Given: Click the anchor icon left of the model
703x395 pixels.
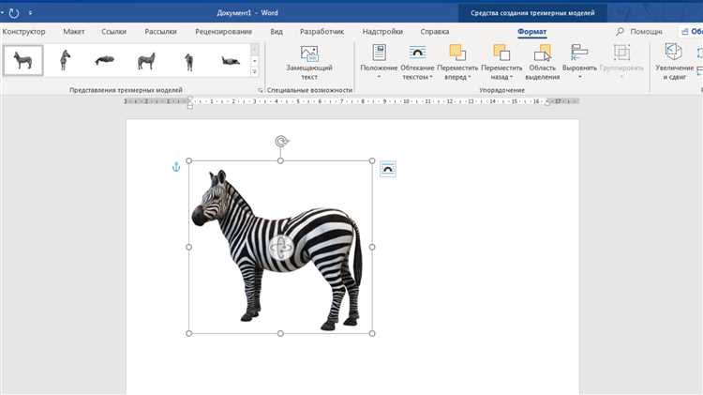Looking at the screenshot, I should (174, 167).
